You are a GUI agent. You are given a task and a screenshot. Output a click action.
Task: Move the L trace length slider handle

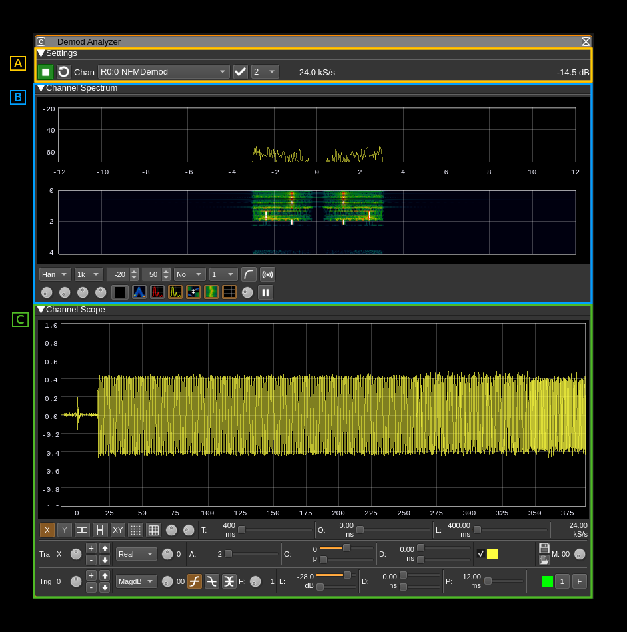click(477, 529)
